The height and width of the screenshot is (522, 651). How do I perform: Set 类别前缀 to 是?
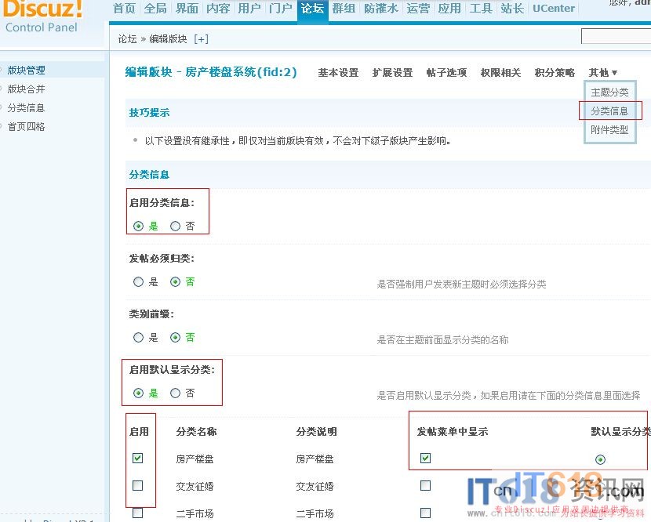[x=139, y=338]
